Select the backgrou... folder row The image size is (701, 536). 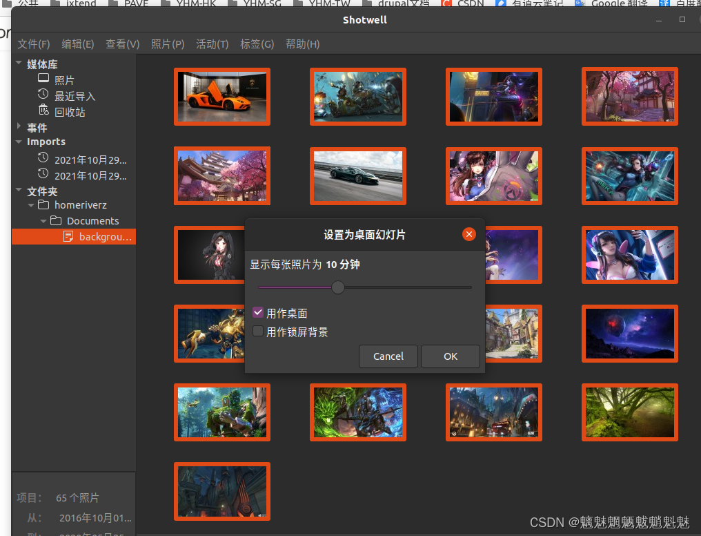coord(74,237)
